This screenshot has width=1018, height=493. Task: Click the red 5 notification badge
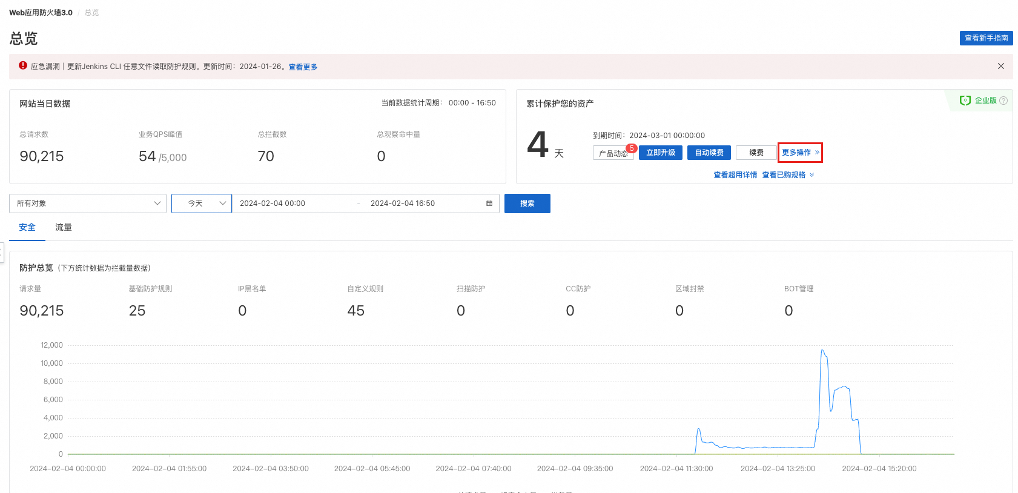632,148
